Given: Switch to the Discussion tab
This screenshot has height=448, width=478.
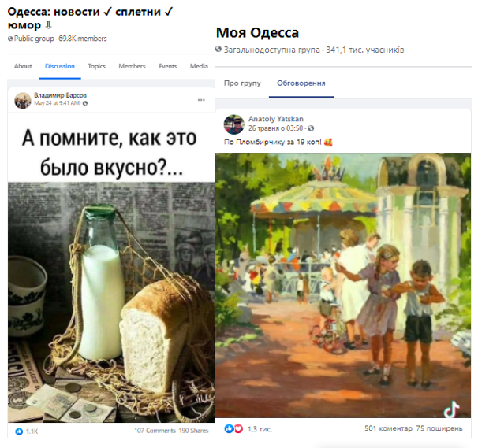Looking at the screenshot, I should (60, 66).
